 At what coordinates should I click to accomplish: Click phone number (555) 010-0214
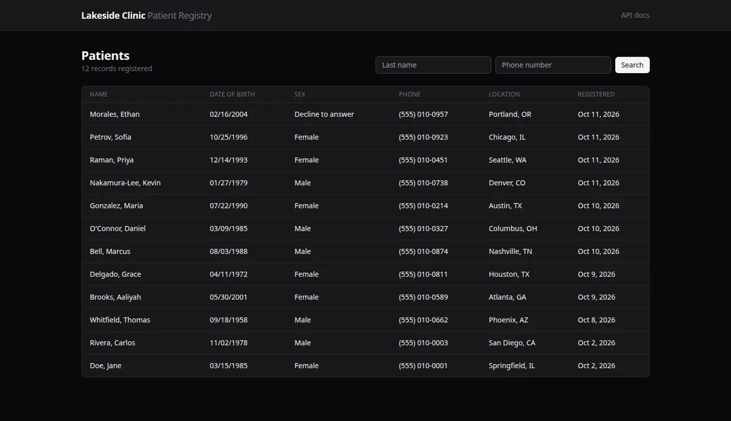click(x=423, y=206)
